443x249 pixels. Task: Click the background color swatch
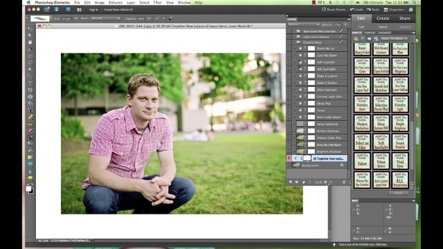(31, 192)
